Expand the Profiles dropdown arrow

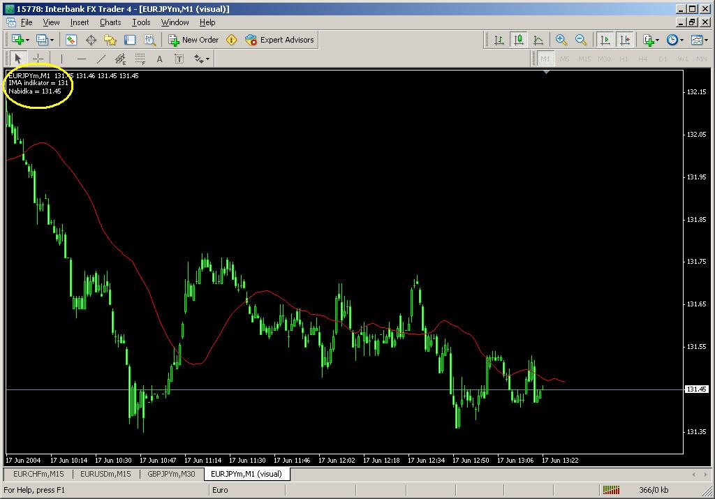(52, 40)
